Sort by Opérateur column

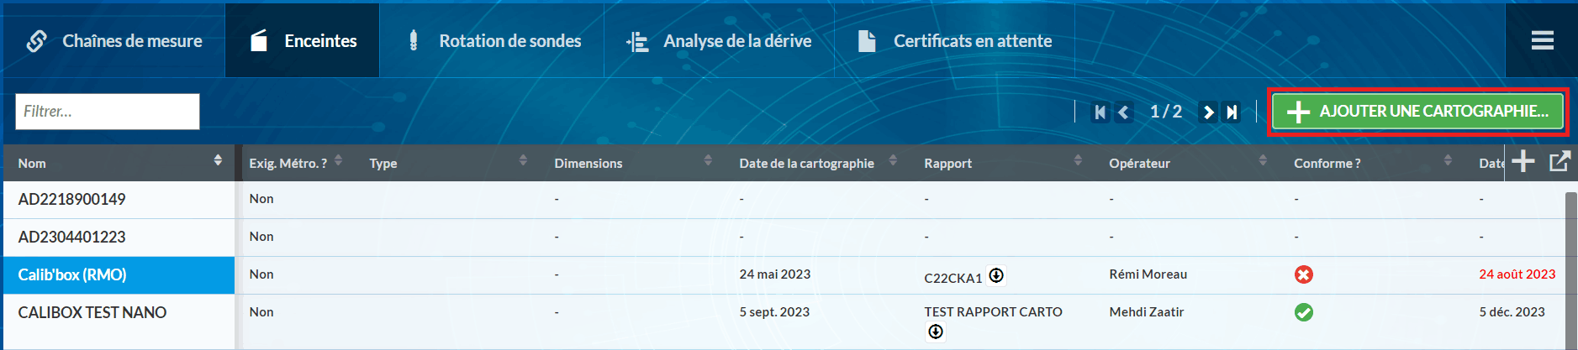click(1263, 159)
